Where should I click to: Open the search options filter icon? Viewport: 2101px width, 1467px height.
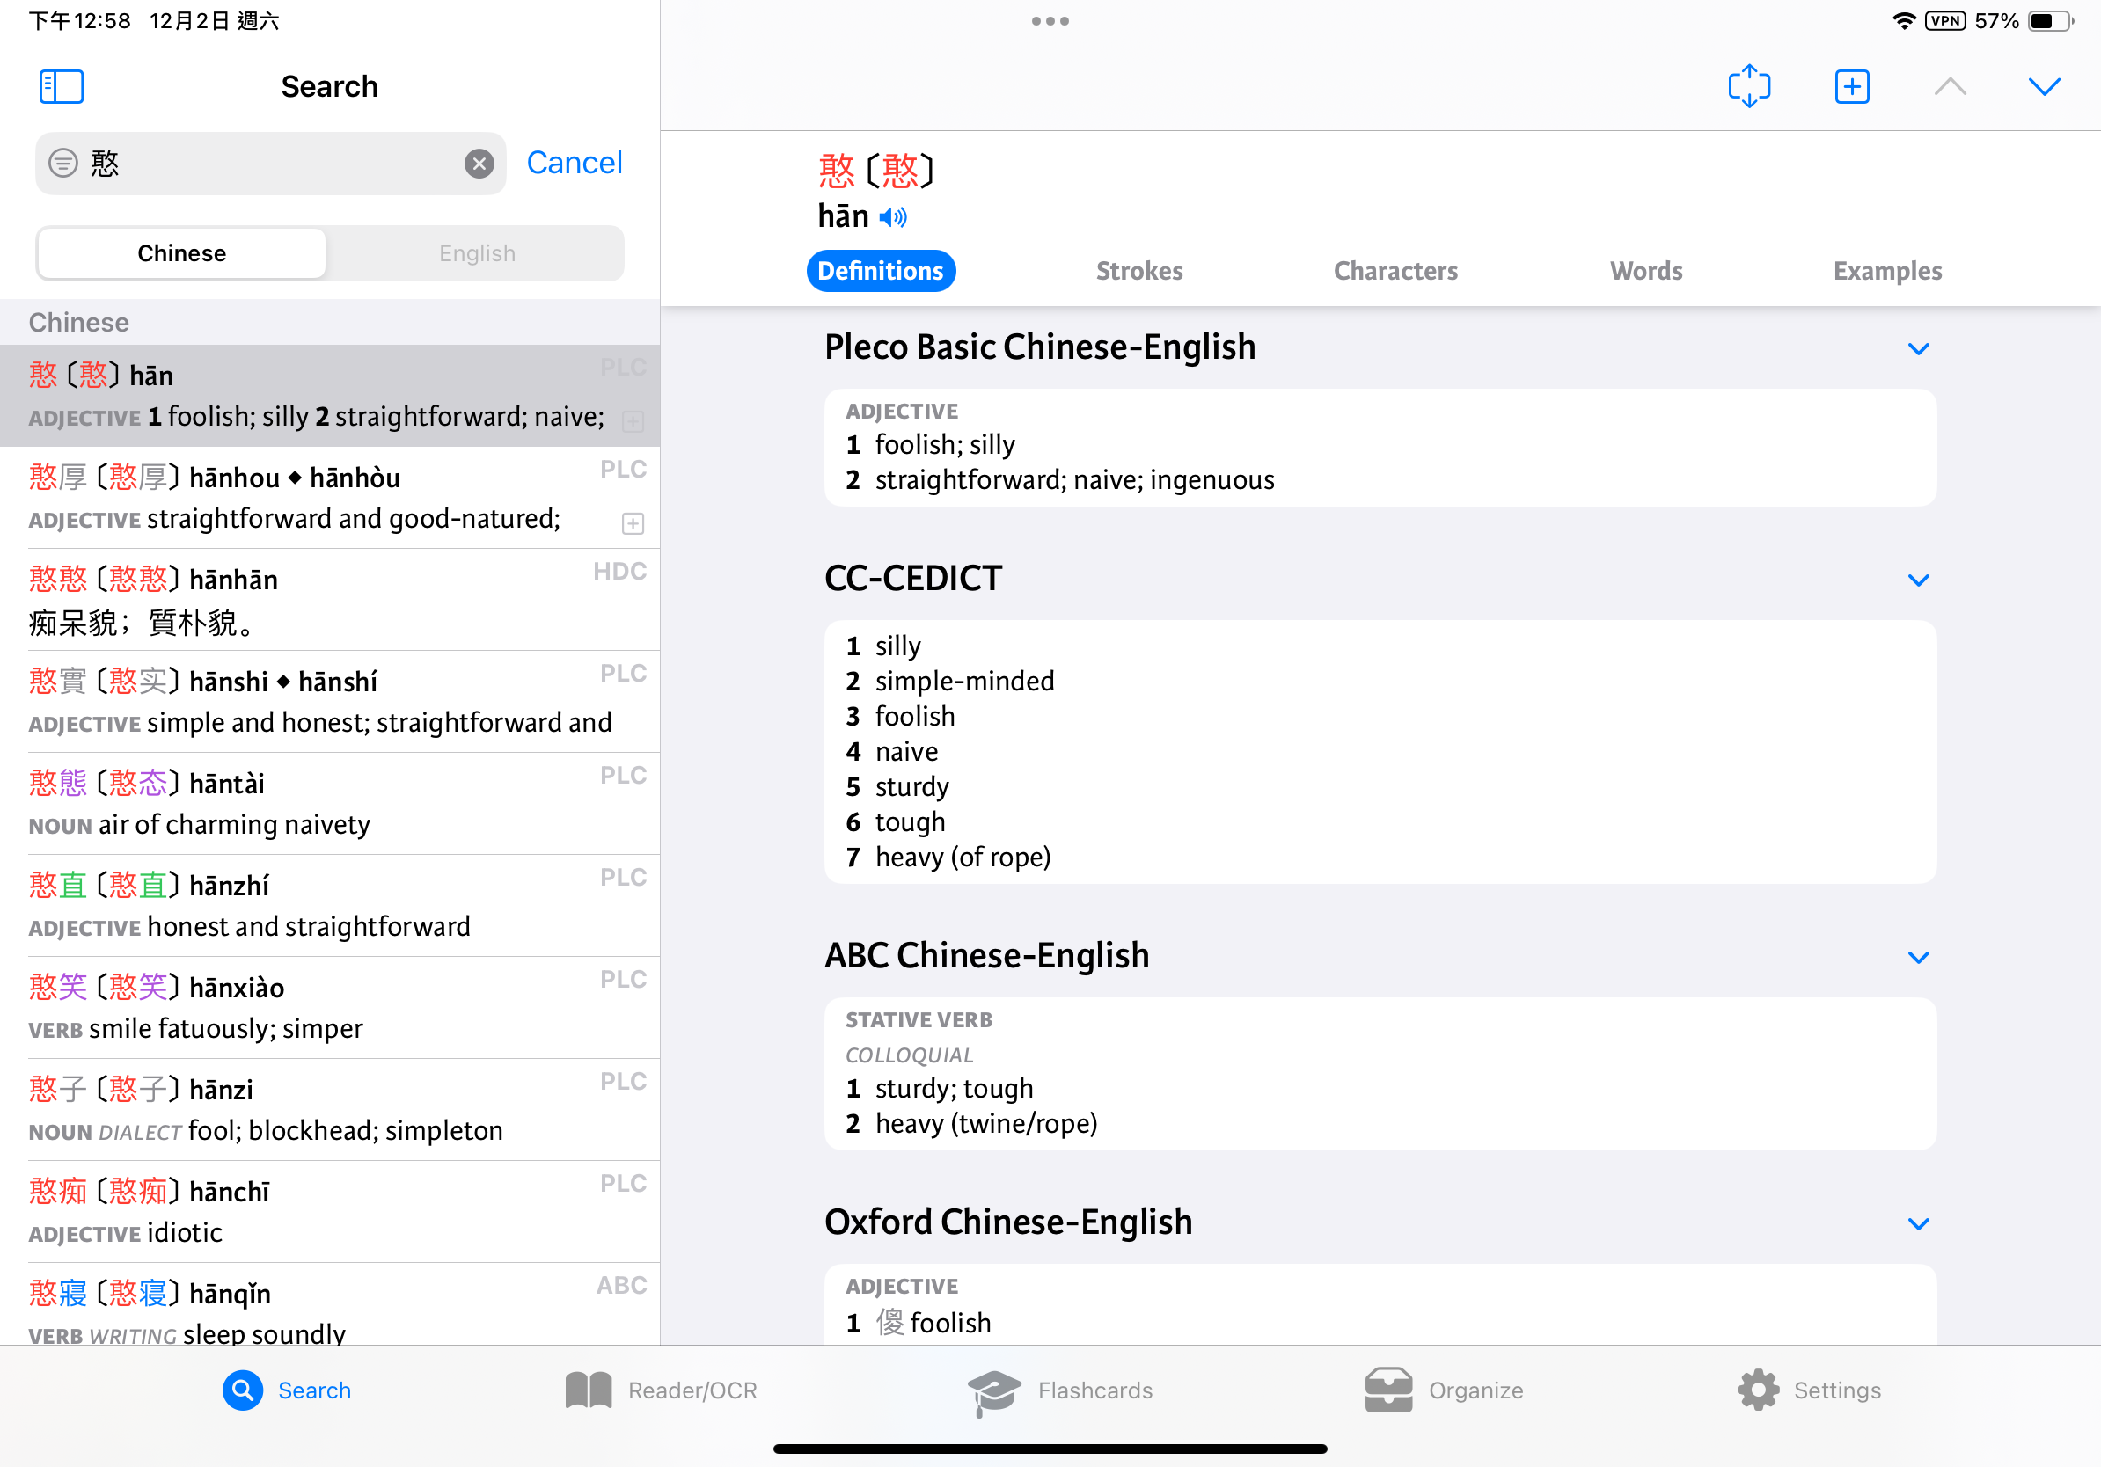point(63,164)
